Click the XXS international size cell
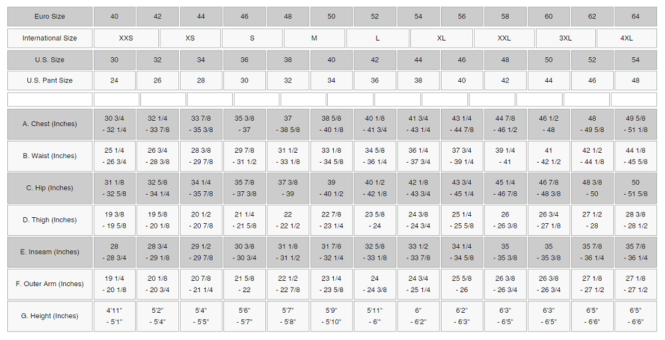 (126, 38)
